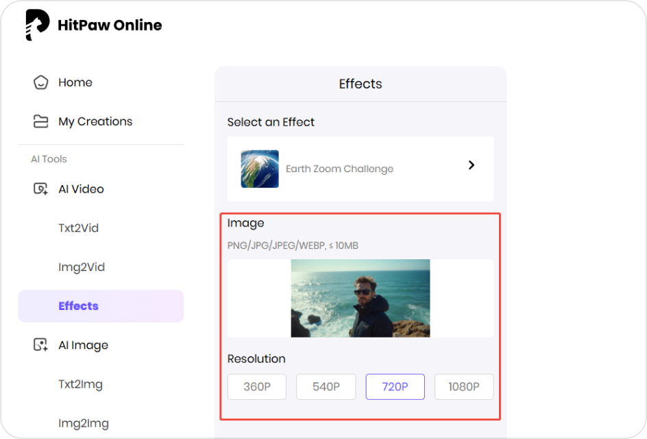Select the 360P resolution option
The height and width of the screenshot is (439, 647).
tap(256, 386)
